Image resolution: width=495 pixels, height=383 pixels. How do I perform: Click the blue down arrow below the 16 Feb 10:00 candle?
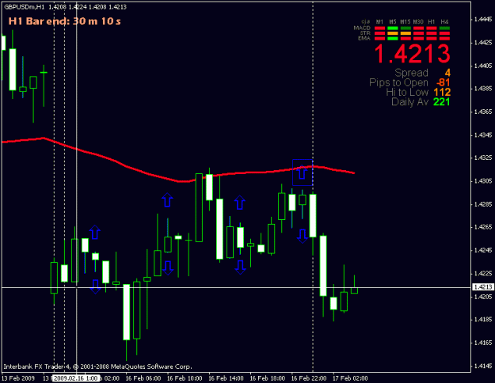168,267
